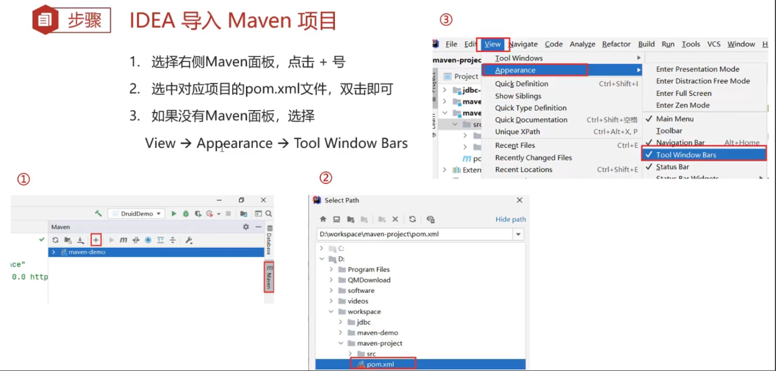Click the Project directory icon in Select Path

[x=350, y=219]
